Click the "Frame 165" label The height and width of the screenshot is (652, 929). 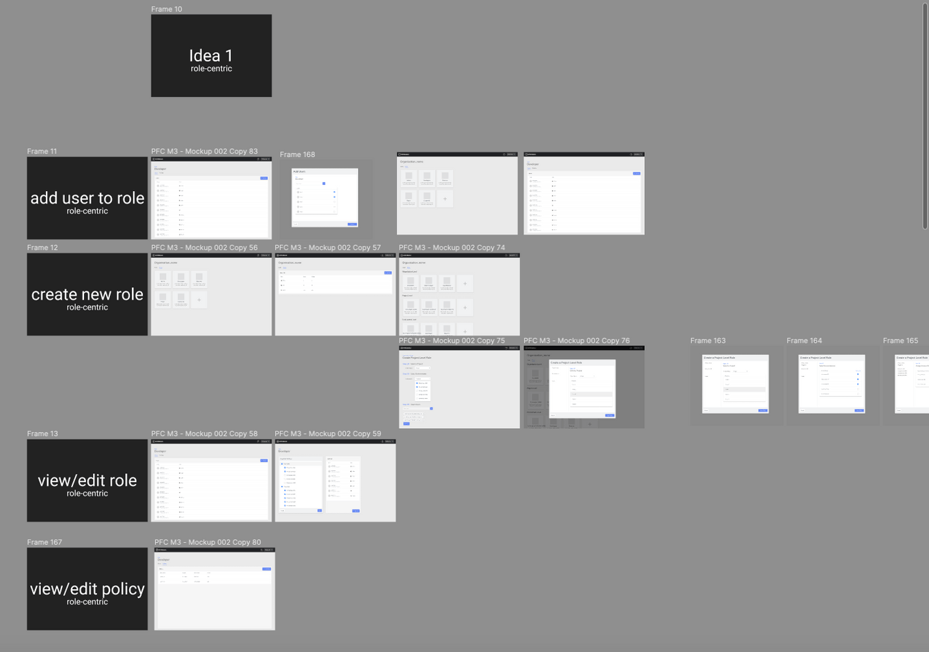900,340
